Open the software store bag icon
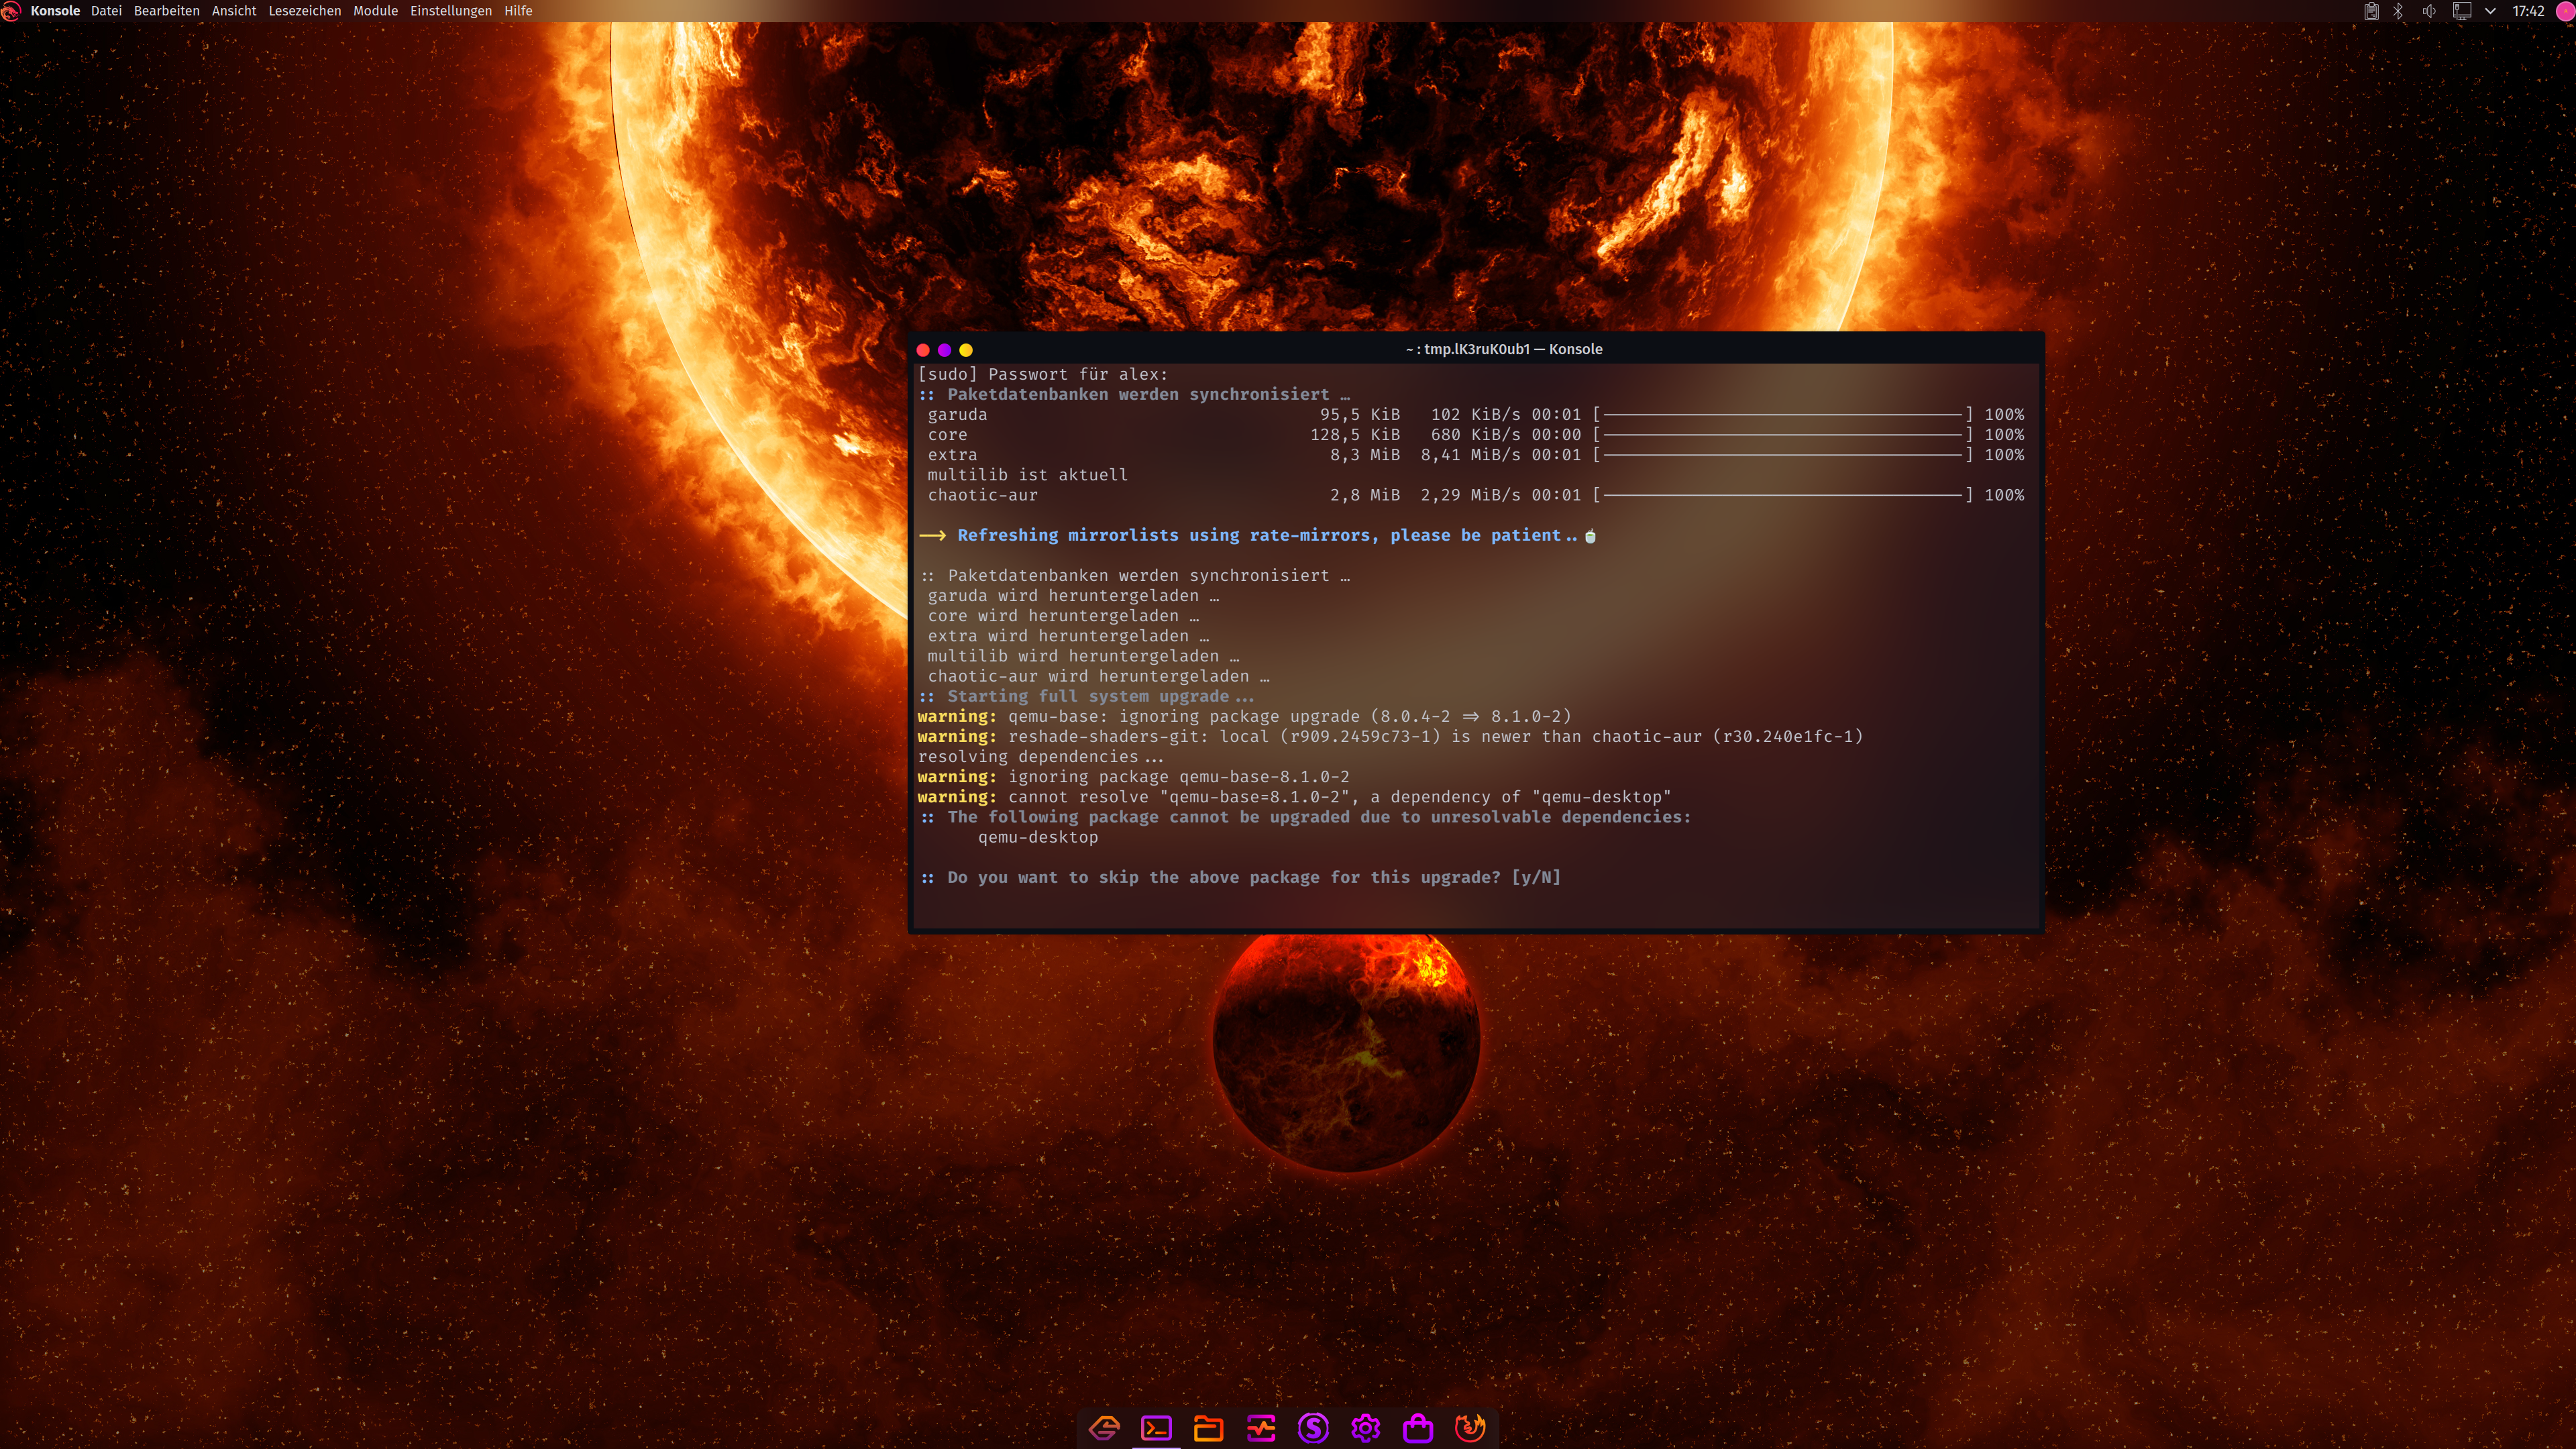 point(1418,1428)
